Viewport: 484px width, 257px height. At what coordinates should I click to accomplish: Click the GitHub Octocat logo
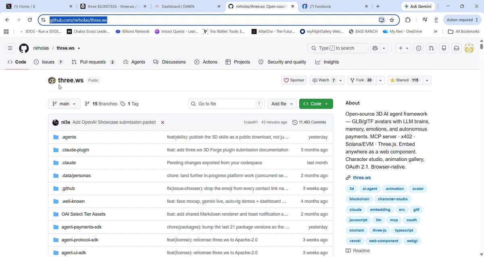24,48
